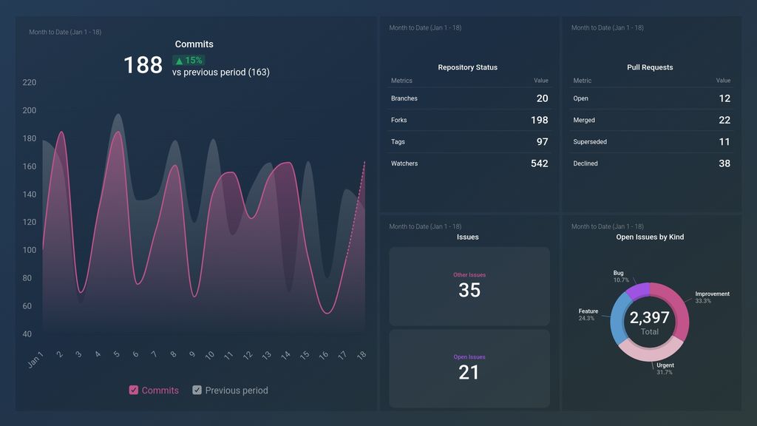Click the green 15% increase badge

[x=189, y=61]
